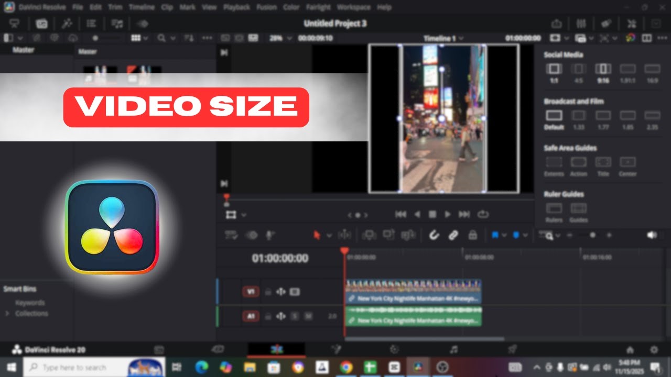
Task: Click the timeline zoom-in plus button
Action: point(609,236)
